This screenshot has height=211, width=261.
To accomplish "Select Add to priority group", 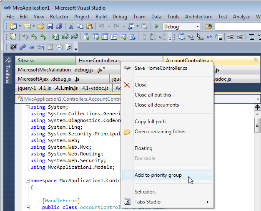I will coord(167,175).
